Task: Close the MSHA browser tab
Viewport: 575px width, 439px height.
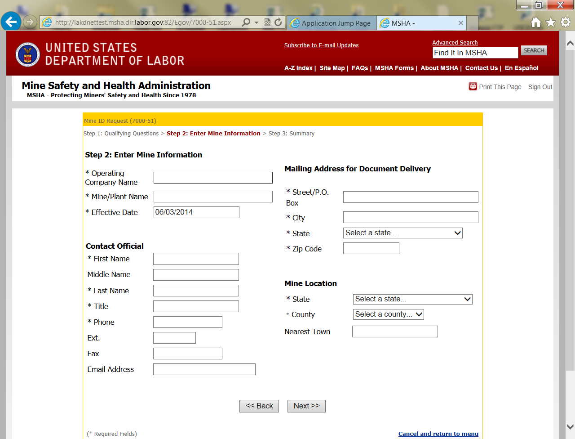Action: pyautogui.click(x=460, y=23)
